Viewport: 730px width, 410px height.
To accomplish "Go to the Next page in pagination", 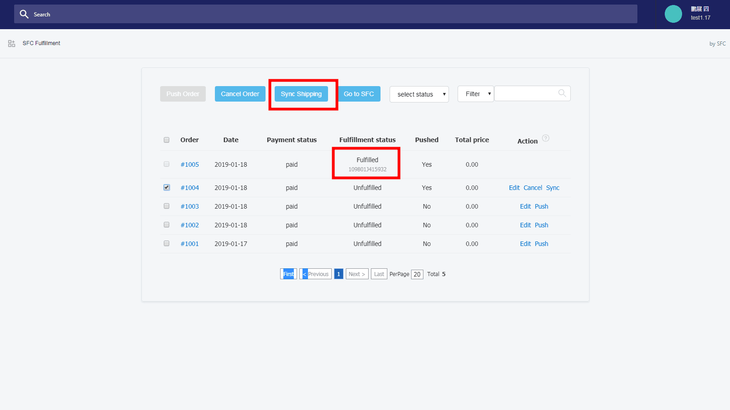I will pyautogui.click(x=357, y=274).
